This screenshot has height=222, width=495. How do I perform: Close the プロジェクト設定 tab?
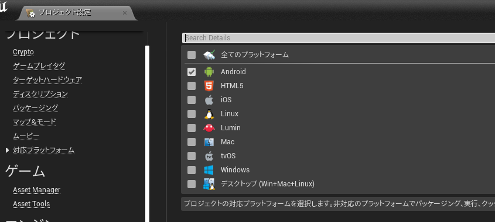coord(125,13)
